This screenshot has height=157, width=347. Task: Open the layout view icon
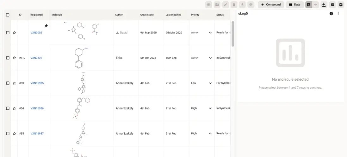(x=332, y=5)
